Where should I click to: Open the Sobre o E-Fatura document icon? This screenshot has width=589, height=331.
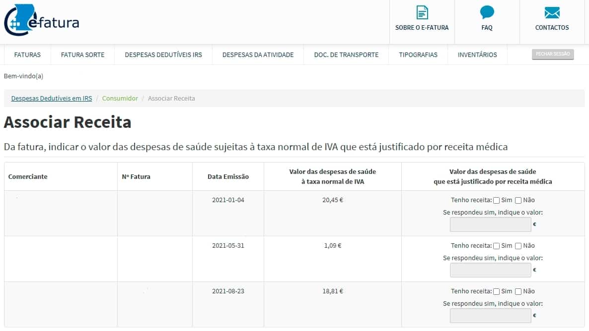pos(422,13)
